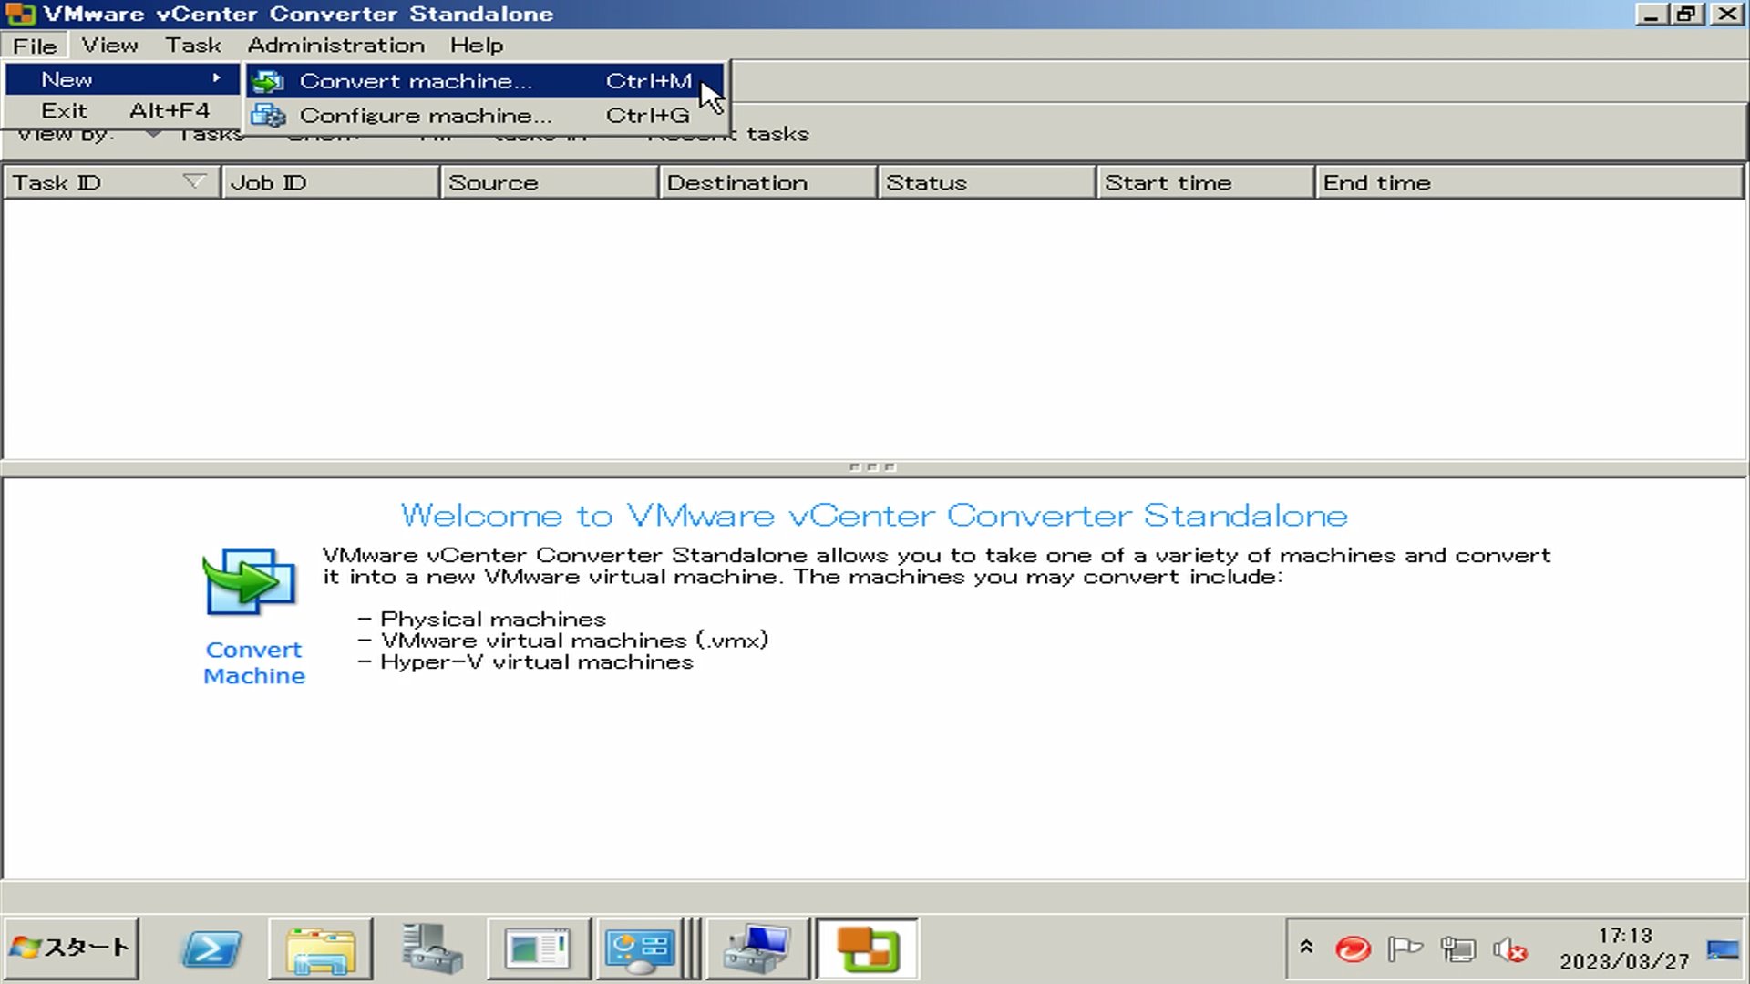Open the Administration menu

pos(335,46)
